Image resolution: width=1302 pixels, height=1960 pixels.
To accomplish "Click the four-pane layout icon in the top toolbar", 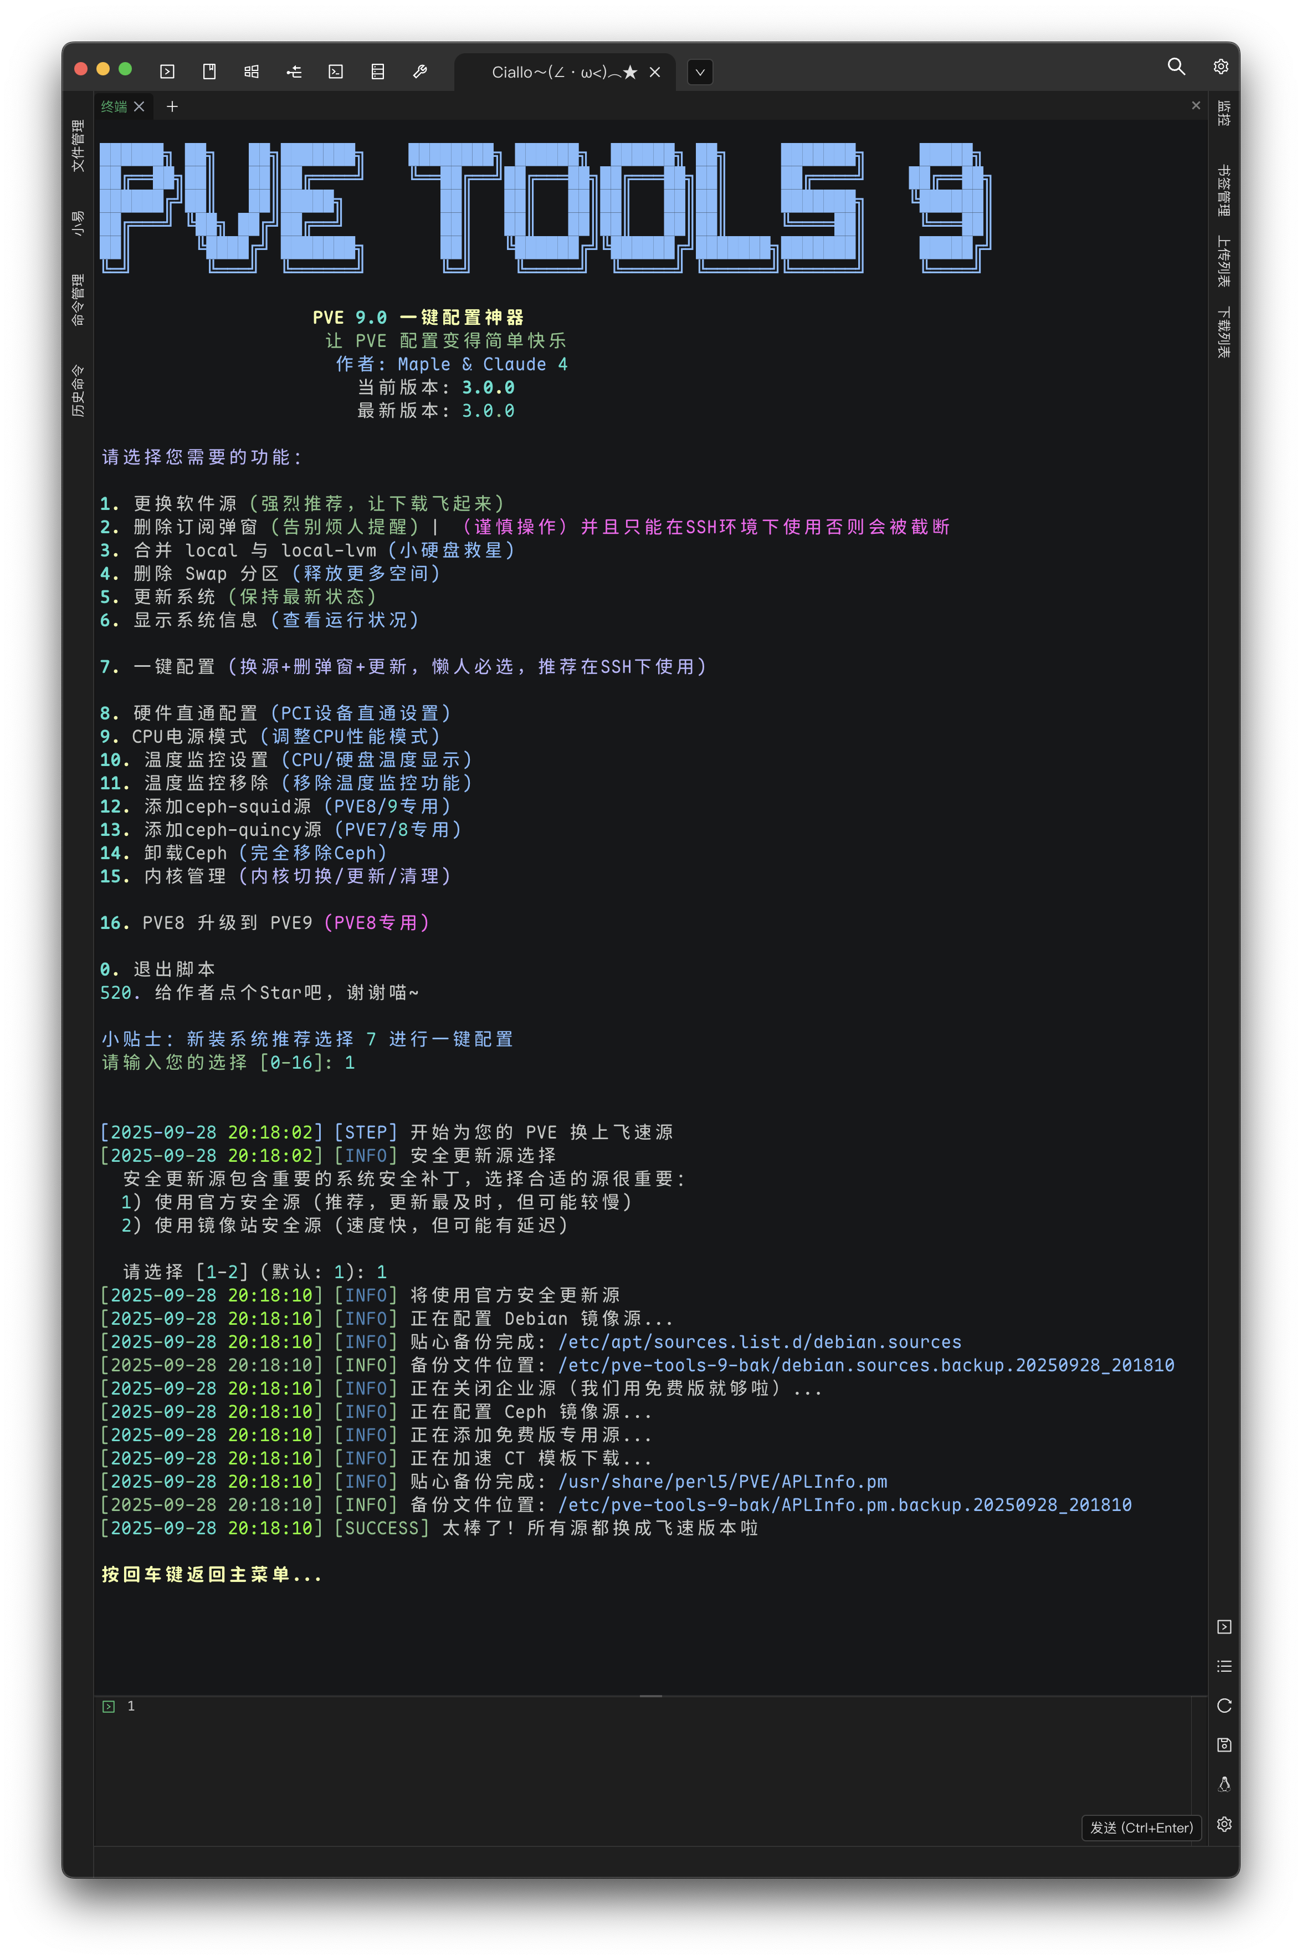I will 252,72.
